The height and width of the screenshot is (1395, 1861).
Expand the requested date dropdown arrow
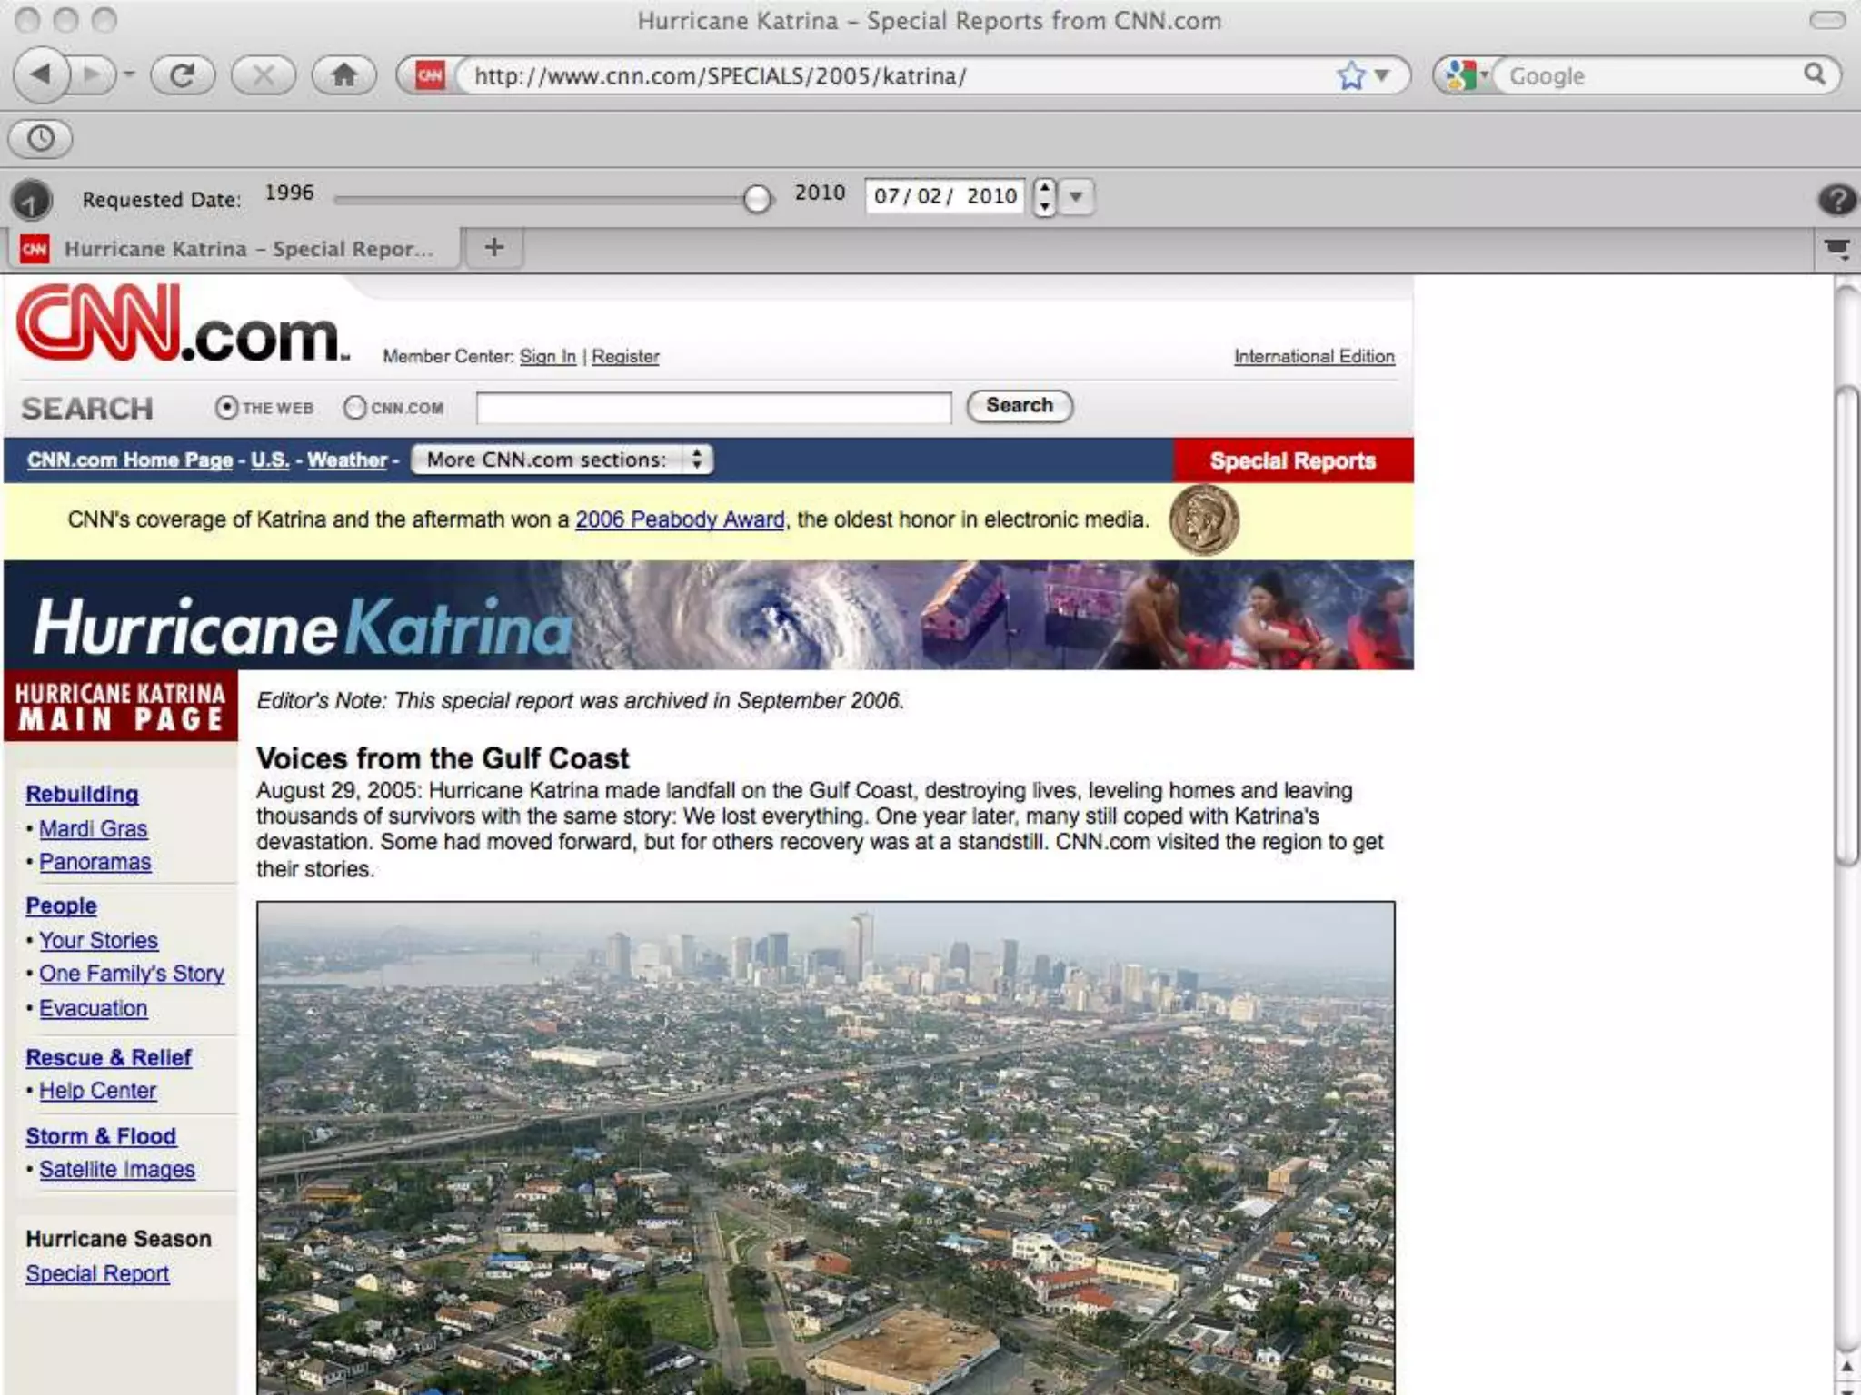pos(1077,196)
